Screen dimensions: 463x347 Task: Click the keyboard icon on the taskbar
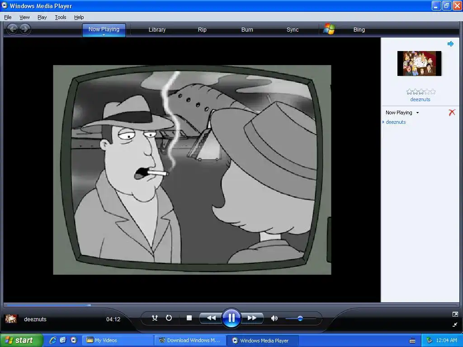pyautogui.click(x=412, y=341)
